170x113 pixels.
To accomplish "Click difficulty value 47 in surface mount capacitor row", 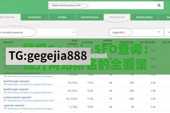I will point(110,99).
